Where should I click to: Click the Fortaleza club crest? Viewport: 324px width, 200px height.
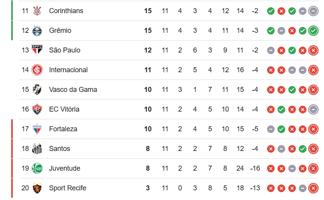point(37,129)
